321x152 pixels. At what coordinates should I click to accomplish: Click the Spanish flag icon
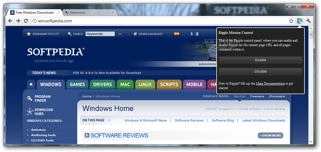click(177, 34)
